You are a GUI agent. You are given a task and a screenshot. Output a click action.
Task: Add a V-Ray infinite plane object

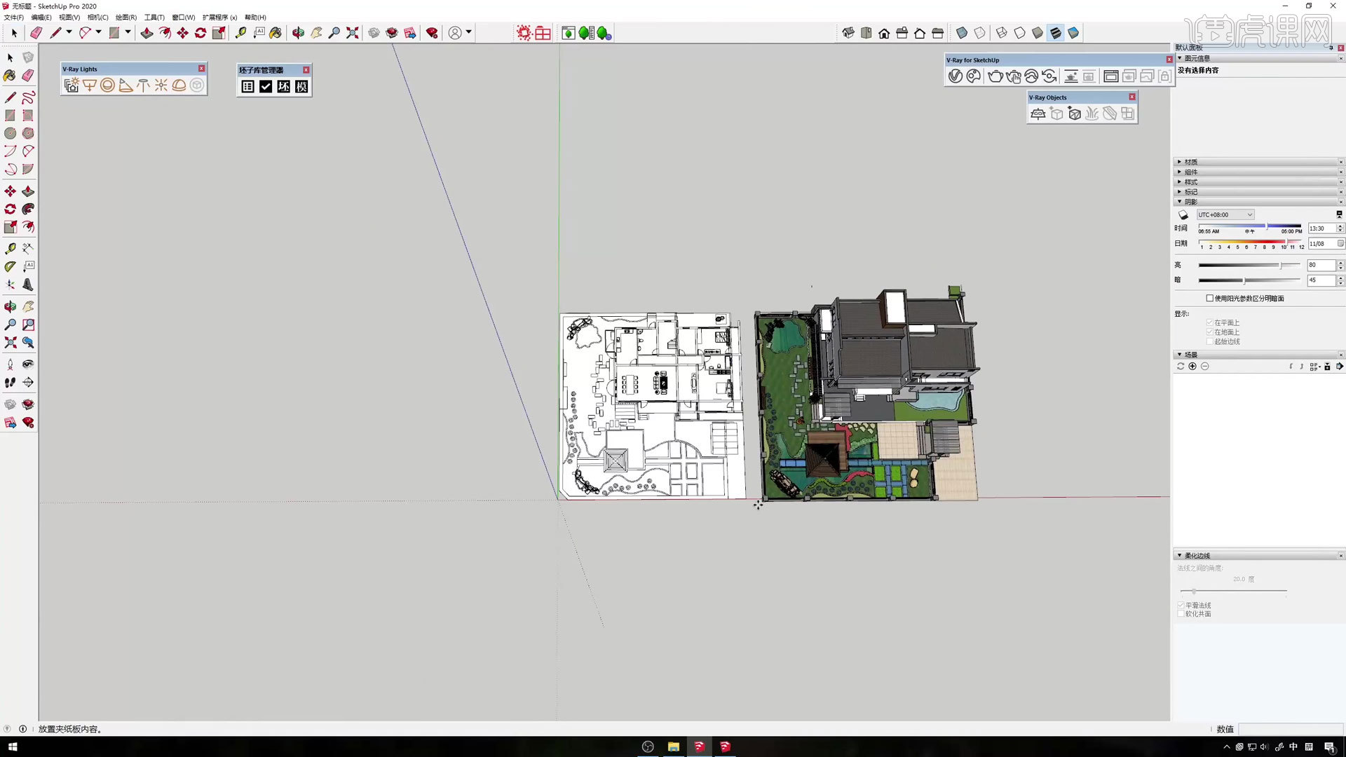(1038, 114)
